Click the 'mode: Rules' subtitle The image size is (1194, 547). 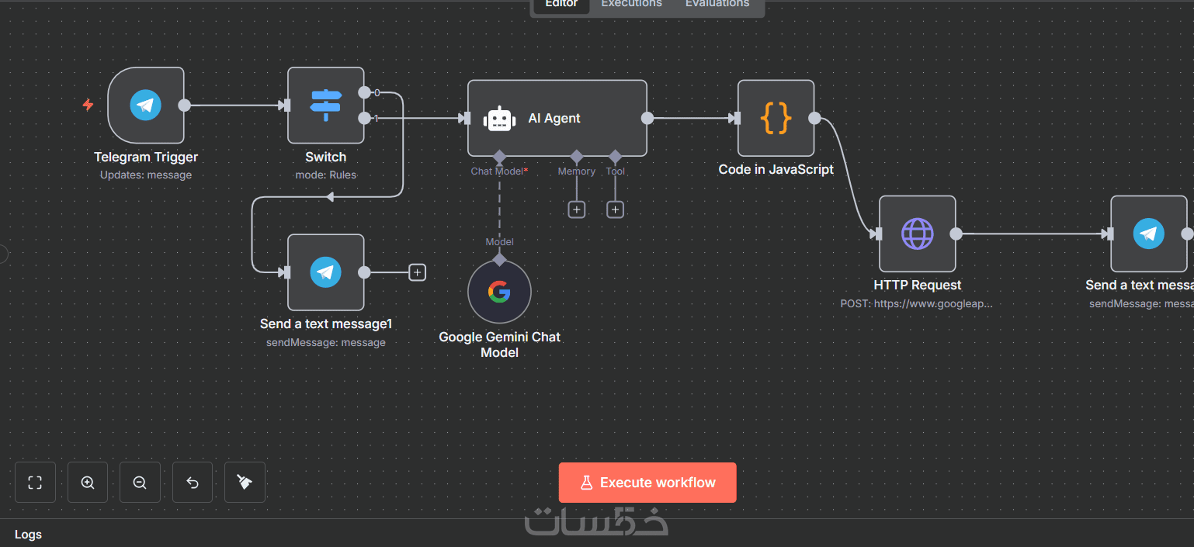[x=326, y=175]
